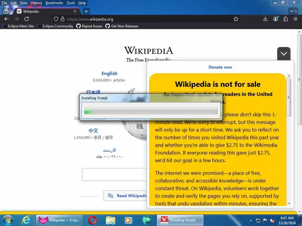Open the File menu
The height and width of the screenshot is (226, 302).
pyautogui.click(x=4, y=3)
